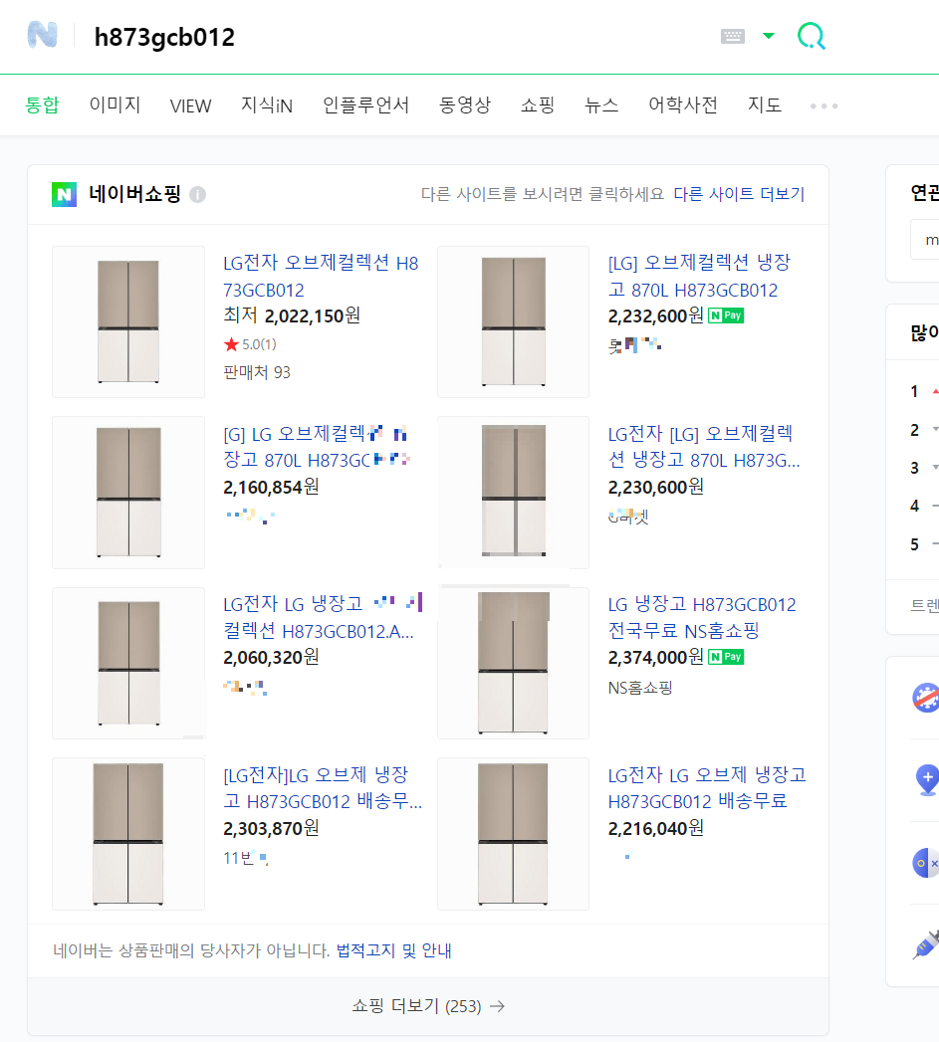Viewport: 939px width, 1042px height.
Task: Open the 다른 사이트 더보기 link
Action: (739, 194)
